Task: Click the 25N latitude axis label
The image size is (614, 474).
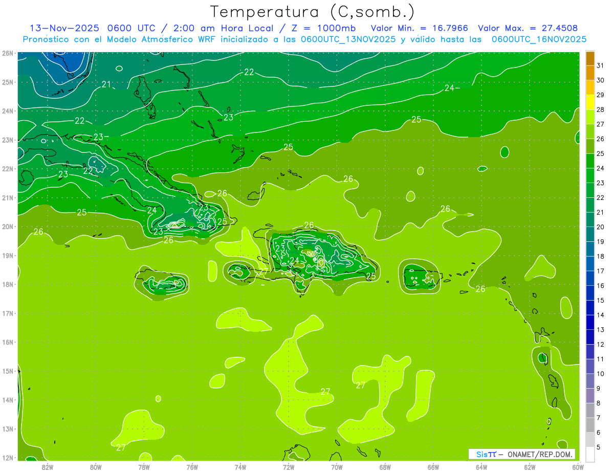Action: click(7, 82)
